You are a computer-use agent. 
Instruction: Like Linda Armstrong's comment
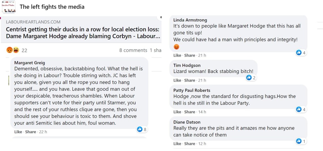[x=177, y=55]
